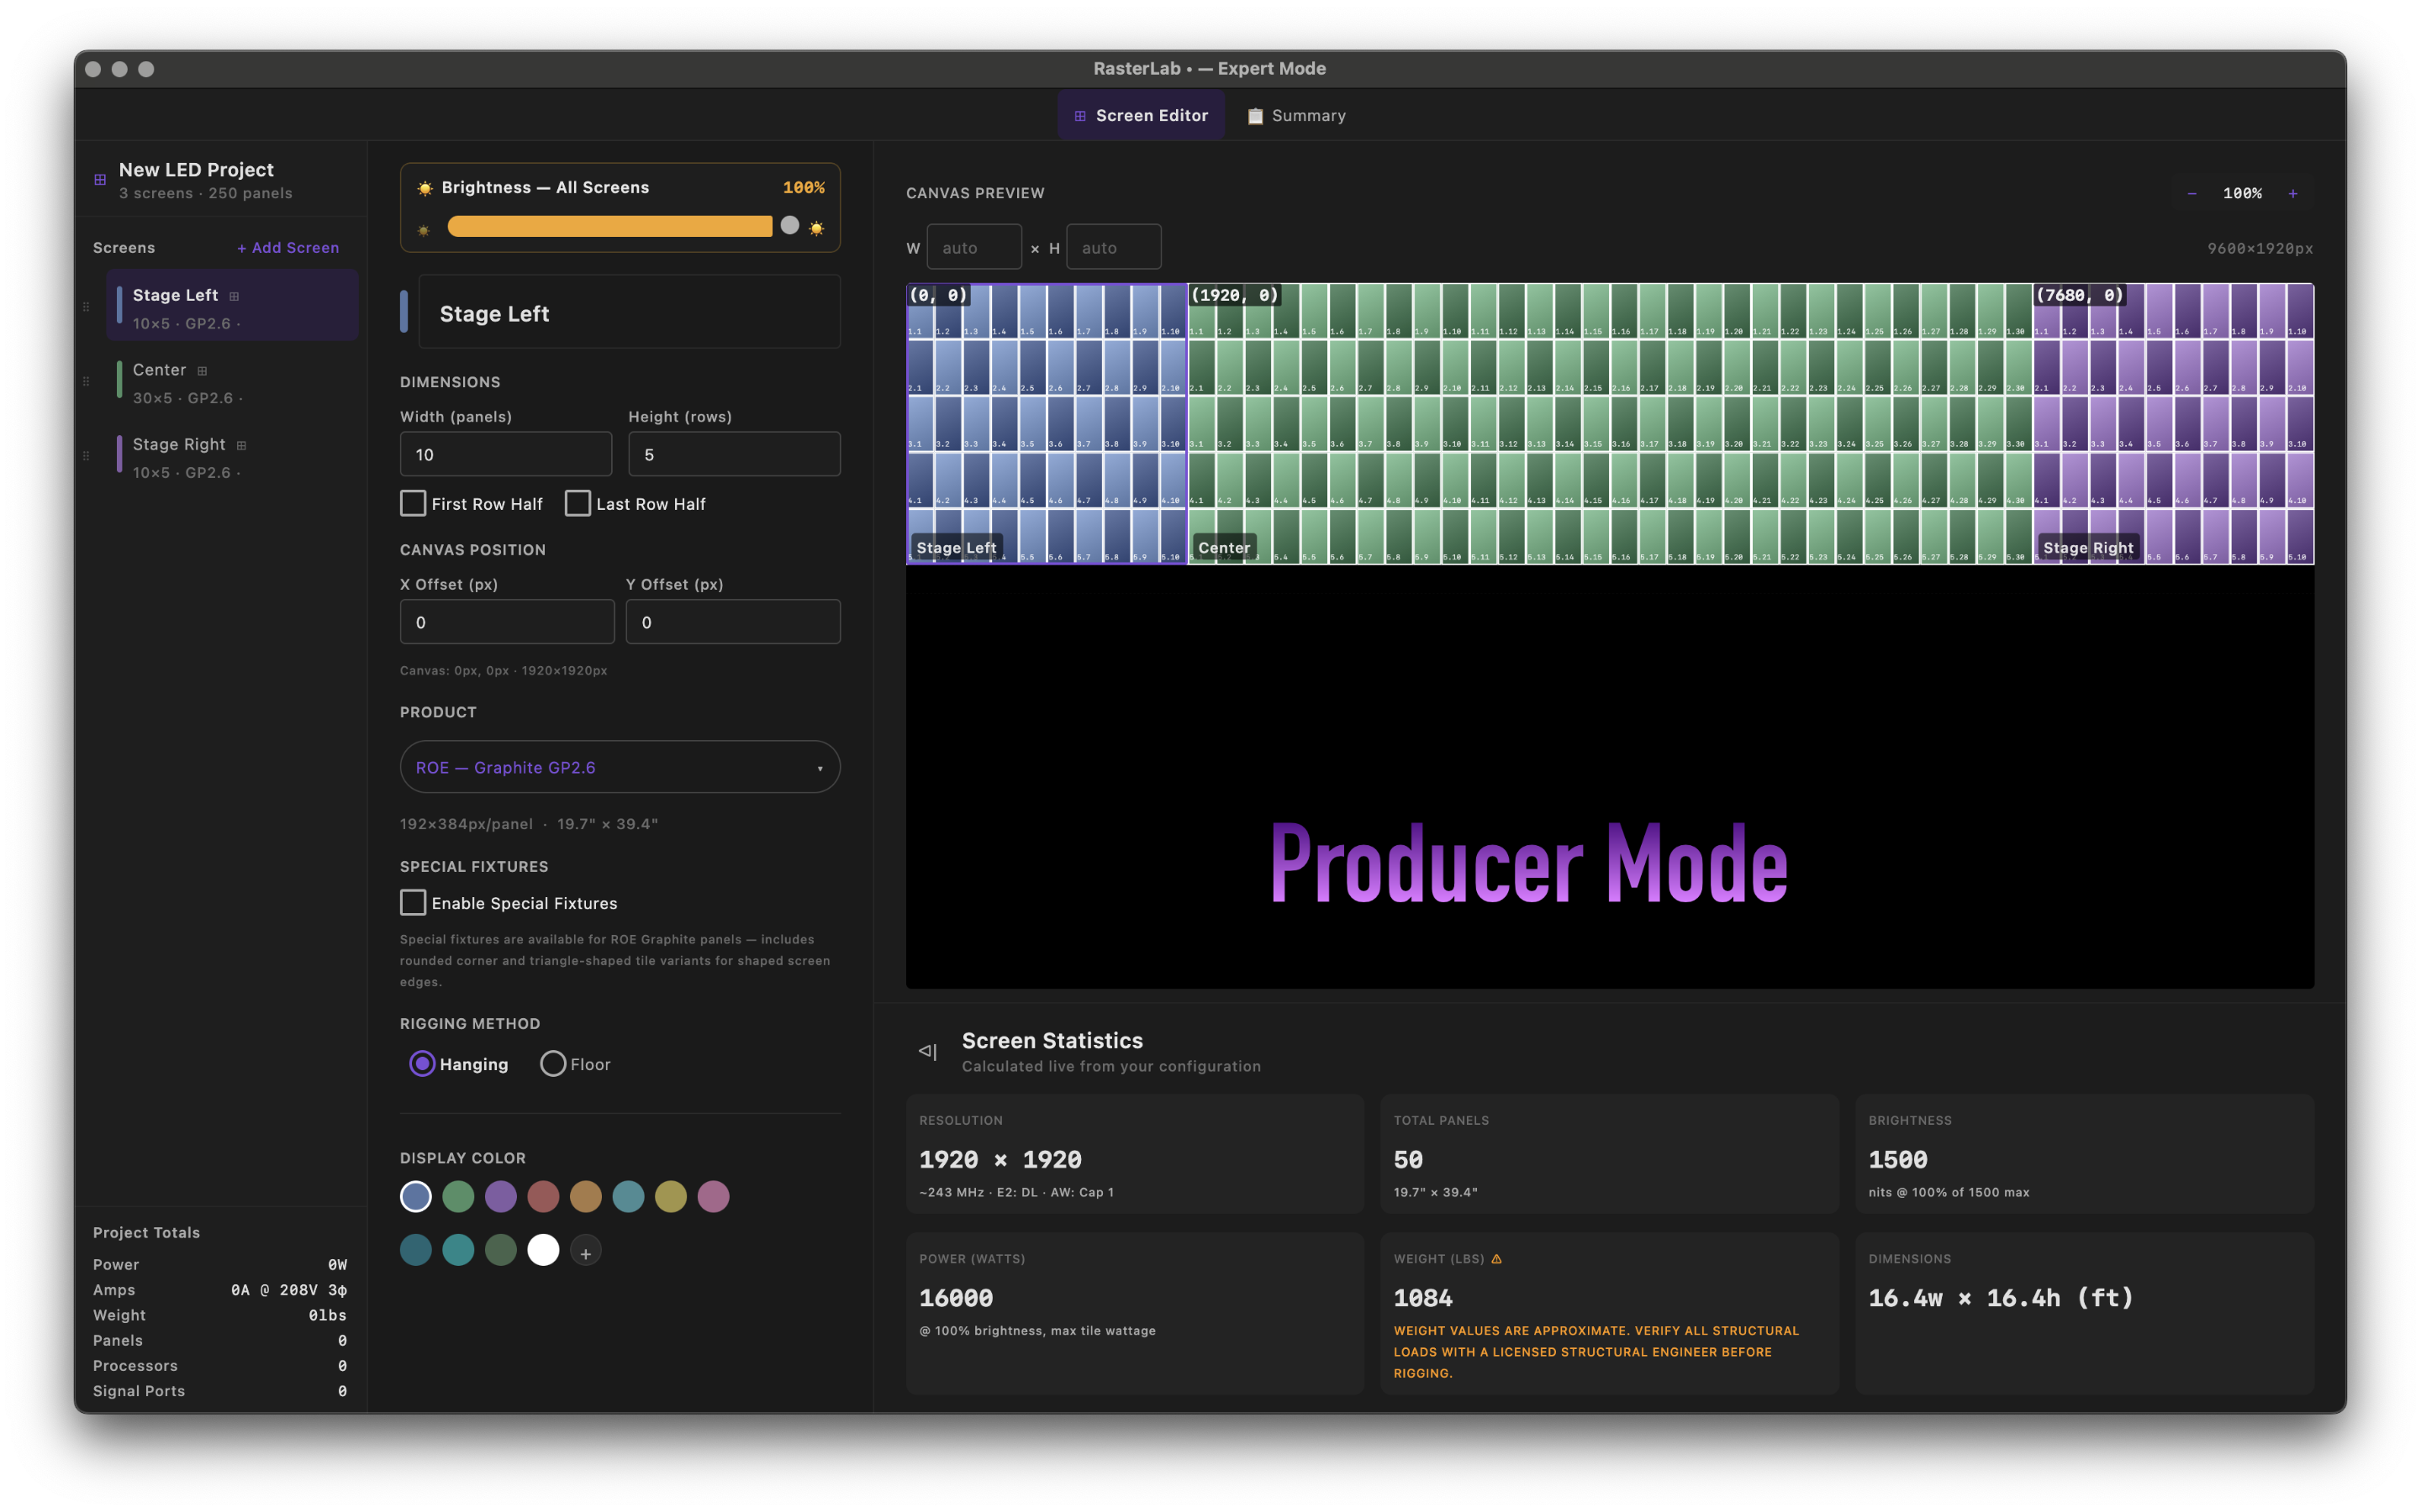Click the weight warning triangle icon

1496,1259
